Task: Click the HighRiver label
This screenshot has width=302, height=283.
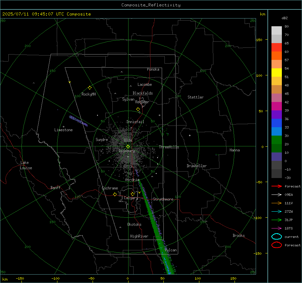Action: pos(139,236)
